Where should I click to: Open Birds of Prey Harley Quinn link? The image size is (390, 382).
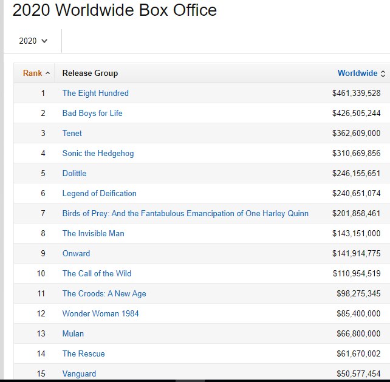pos(185,214)
